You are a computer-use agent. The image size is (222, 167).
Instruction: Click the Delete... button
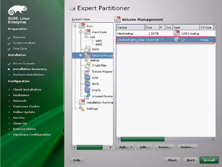tap(187, 147)
